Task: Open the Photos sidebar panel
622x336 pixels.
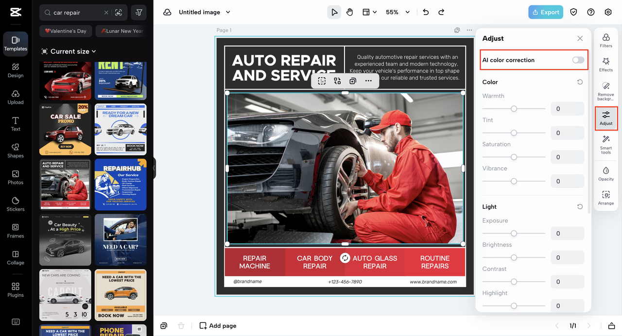Action: (16, 177)
